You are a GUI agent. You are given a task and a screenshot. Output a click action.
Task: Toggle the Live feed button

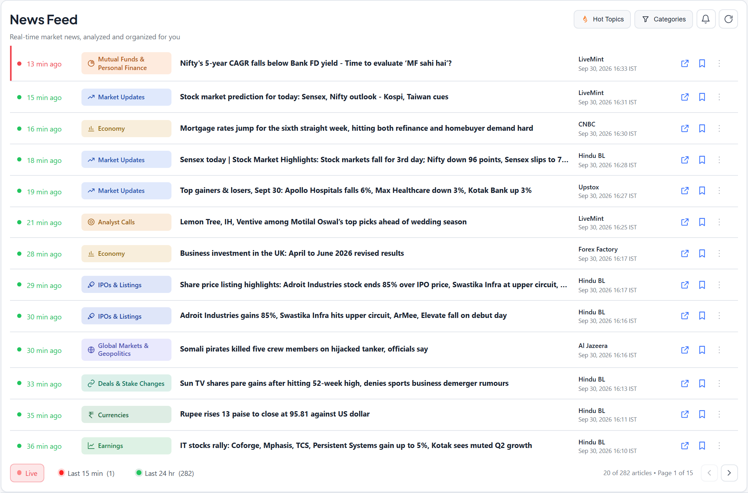pyautogui.click(x=27, y=473)
